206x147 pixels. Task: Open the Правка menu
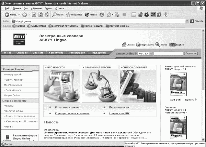click(x=17, y=8)
